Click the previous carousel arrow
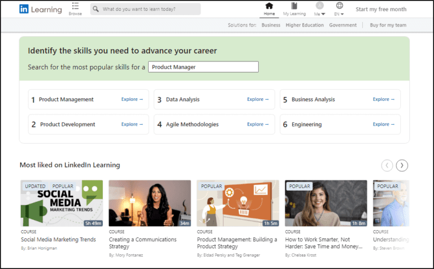Image resolution: width=434 pixels, height=269 pixels. pyautogui.click(x=387, y=165)
